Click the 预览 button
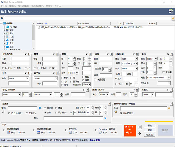This screenshot has height=147, width=175. pos(150,125)
